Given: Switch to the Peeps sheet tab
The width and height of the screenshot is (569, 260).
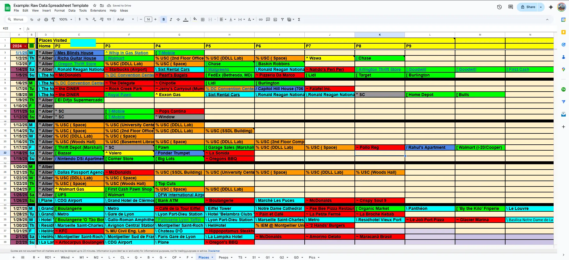Looking at the screenshot, I should tap(223, 257).
